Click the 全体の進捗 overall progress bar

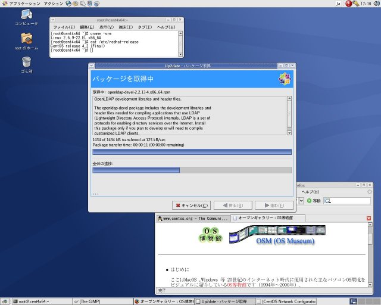pyautogui.click(x=192, y=170)
